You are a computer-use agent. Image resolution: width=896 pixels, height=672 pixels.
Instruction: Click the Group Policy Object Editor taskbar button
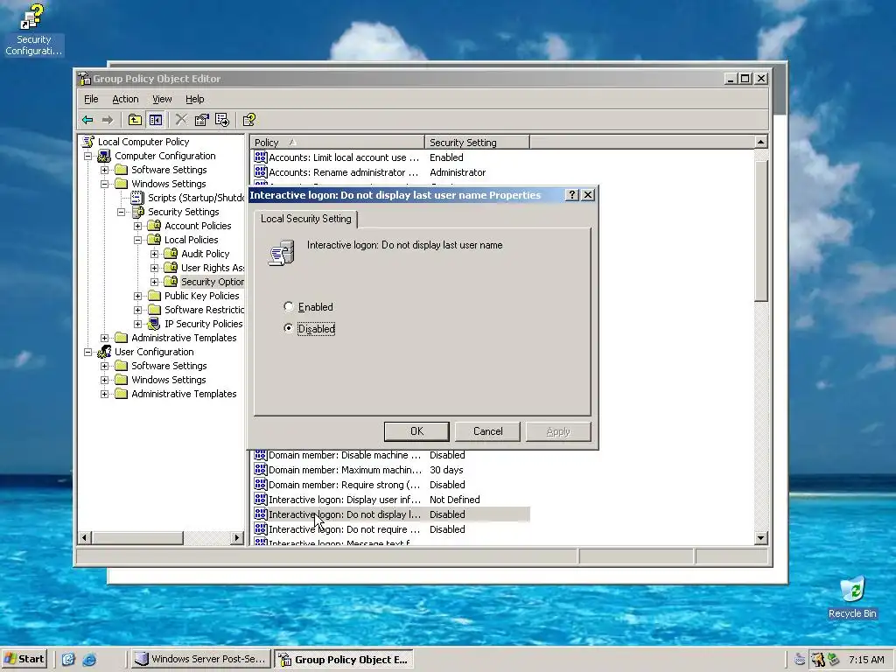(x=343, y=660)
